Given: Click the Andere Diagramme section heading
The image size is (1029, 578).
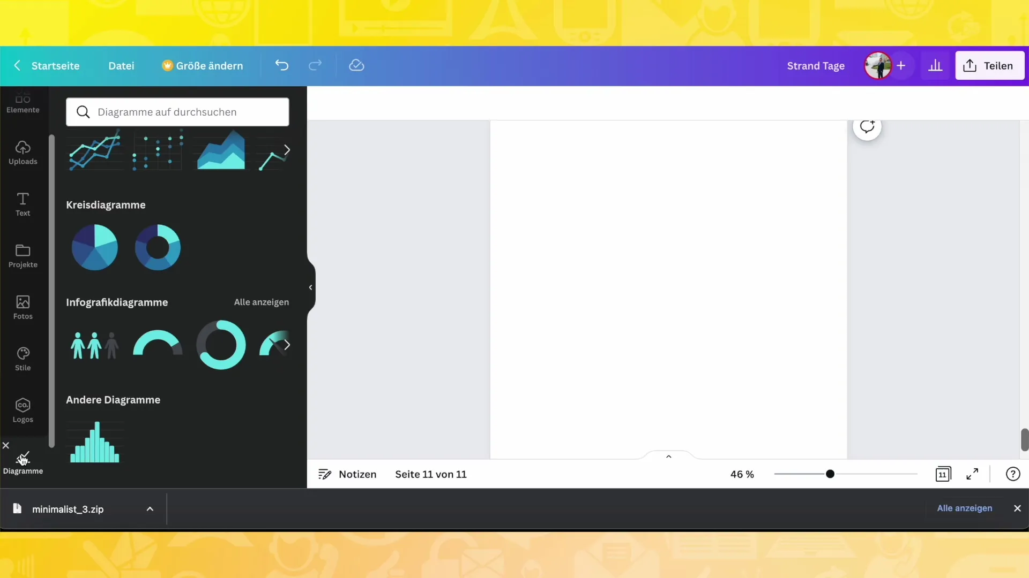Looking at the screenshot, I should pyautogui.click(x=113, y=400).
